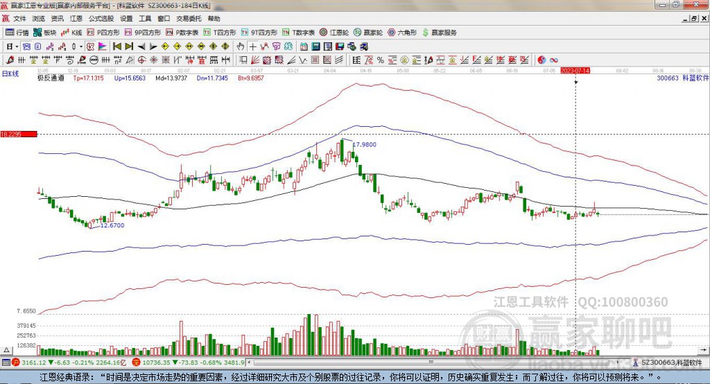The width and height of the screenshot is (710, 384).
Task: Expand the candlestick style dropdown arrow
Action: [x=82, y=46]
